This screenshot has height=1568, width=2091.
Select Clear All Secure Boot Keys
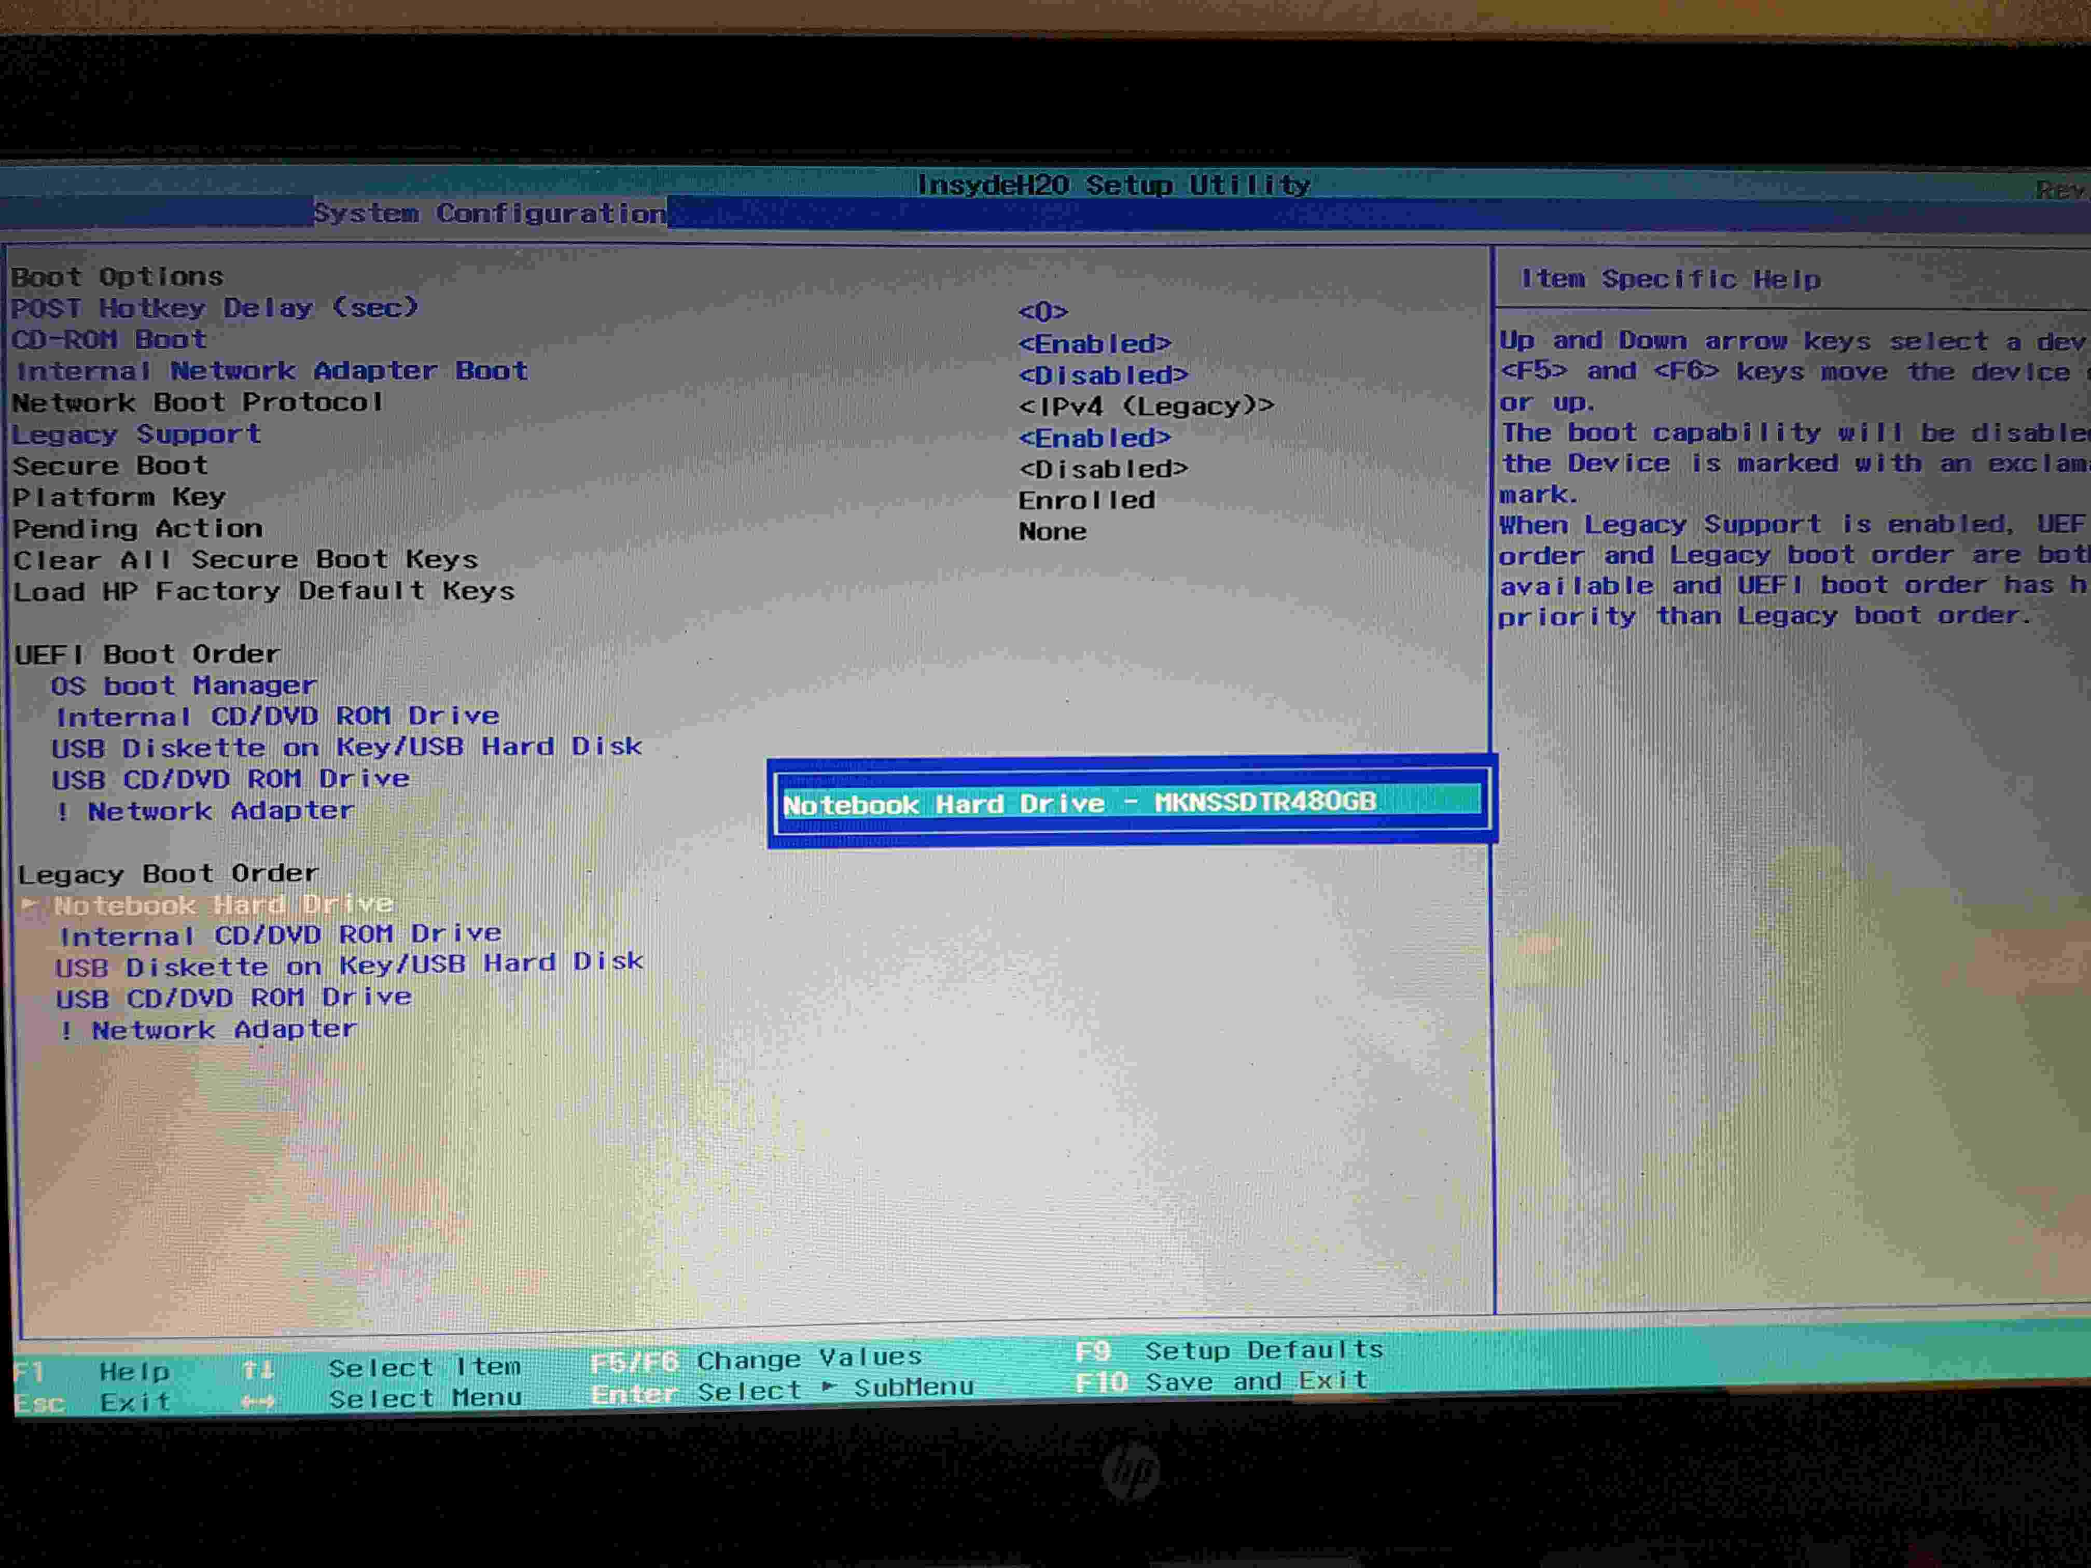click(246, 559)
